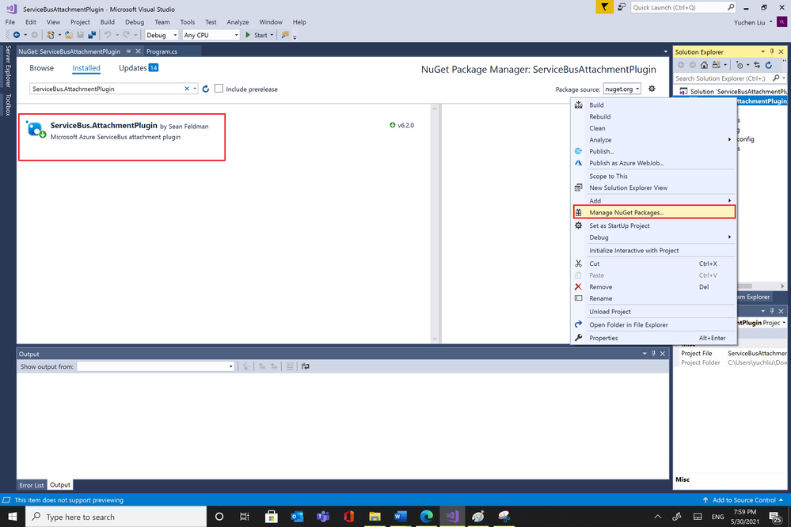
Task: Open Windows Start menu
Action: 12,517
